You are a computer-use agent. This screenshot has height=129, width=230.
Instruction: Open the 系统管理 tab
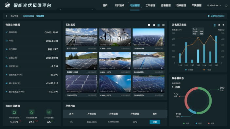tap(197, 6)
